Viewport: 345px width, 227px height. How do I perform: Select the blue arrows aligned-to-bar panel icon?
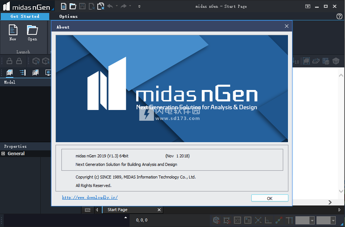[23, 73]
